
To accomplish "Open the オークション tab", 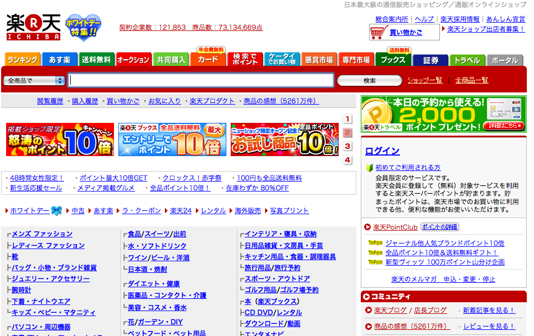I will coord(133,60).
